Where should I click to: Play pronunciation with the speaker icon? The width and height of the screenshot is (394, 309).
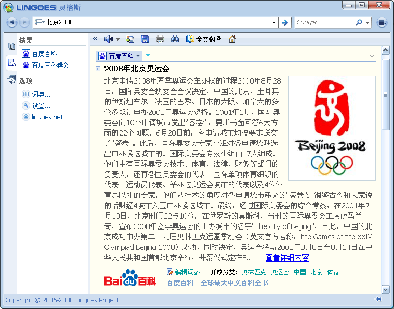pos(109,39)
